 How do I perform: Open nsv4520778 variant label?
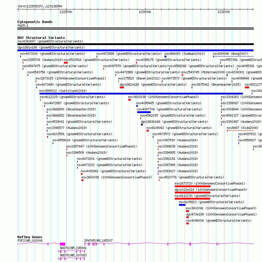[191, 177]
